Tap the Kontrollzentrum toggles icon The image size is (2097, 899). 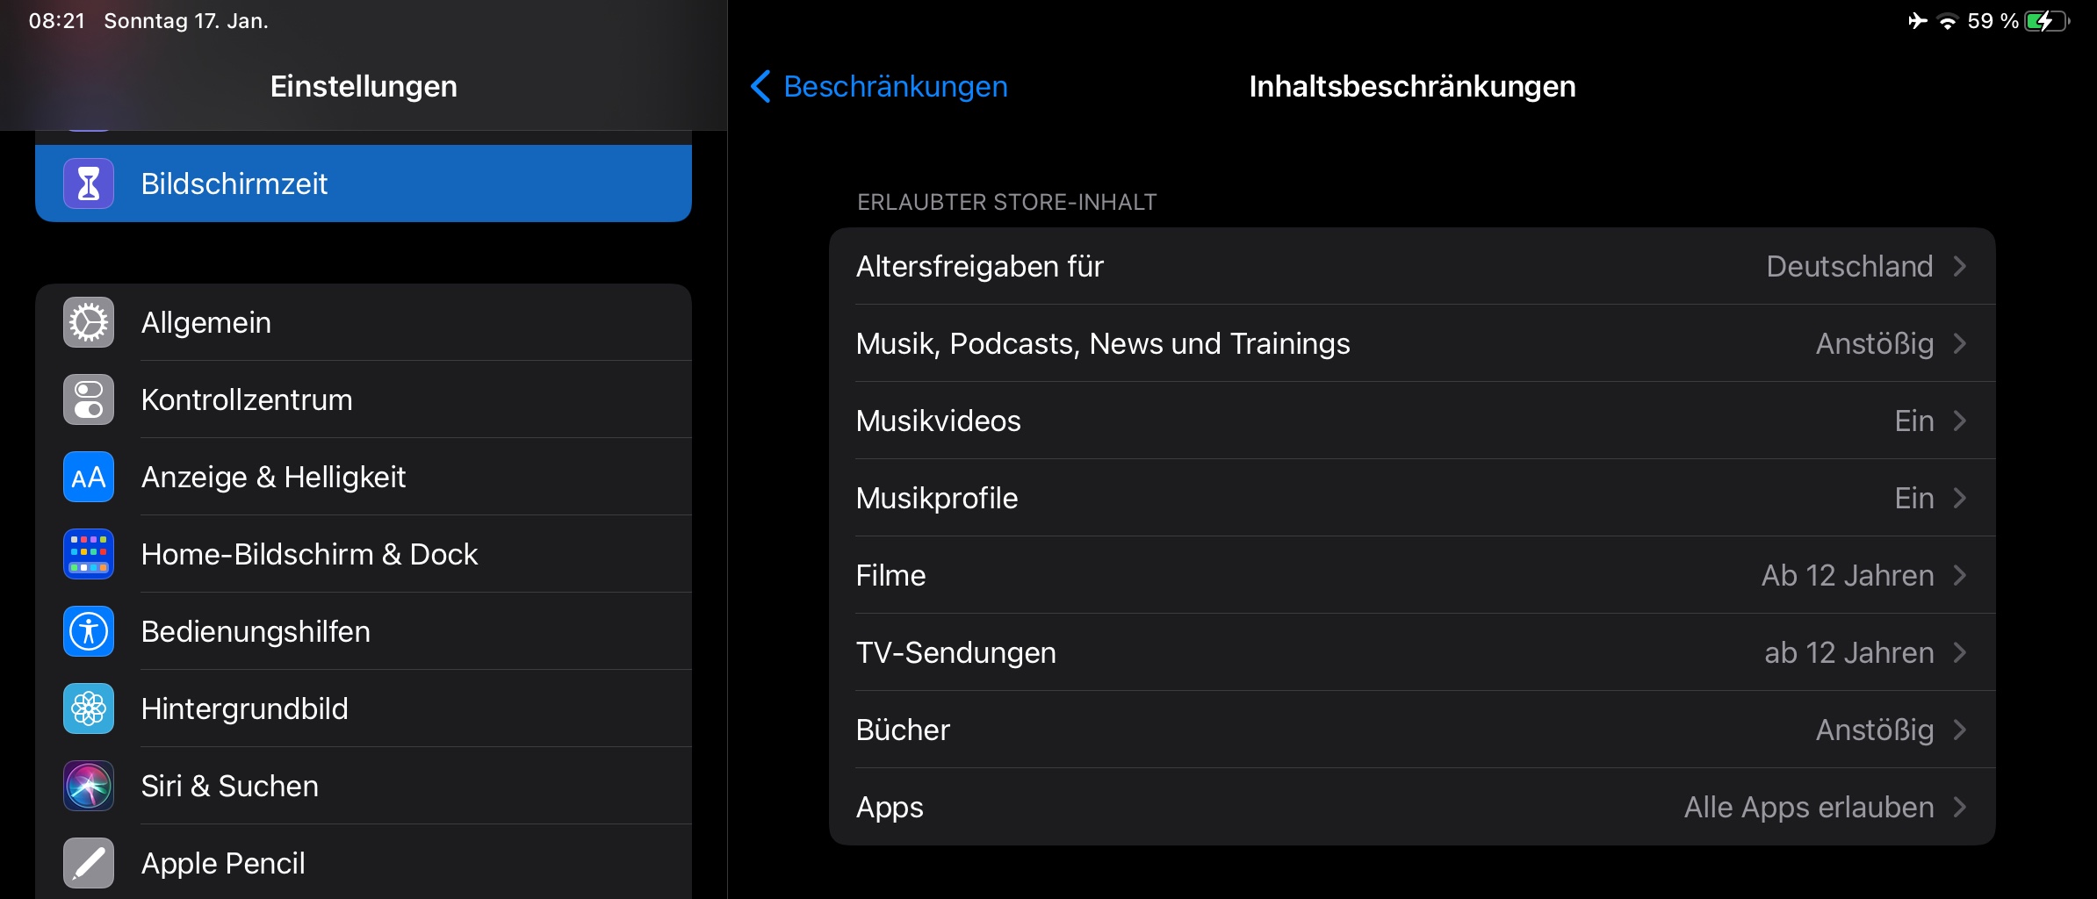point(89,399)
